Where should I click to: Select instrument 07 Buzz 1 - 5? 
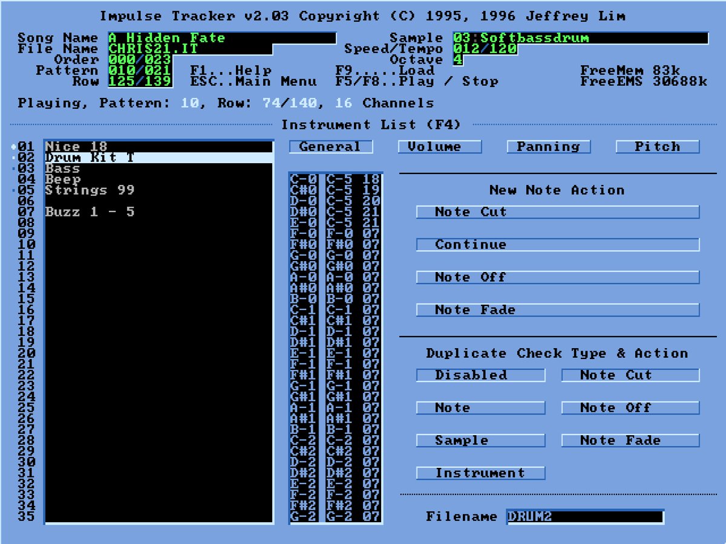pyautogui.click(x=159, y=212)
